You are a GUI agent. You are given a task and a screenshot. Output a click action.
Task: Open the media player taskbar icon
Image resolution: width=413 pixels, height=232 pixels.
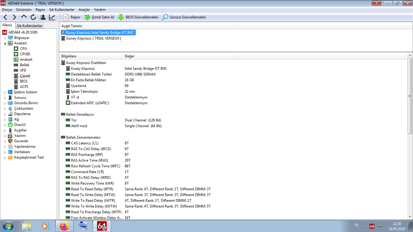click(45, 226)
